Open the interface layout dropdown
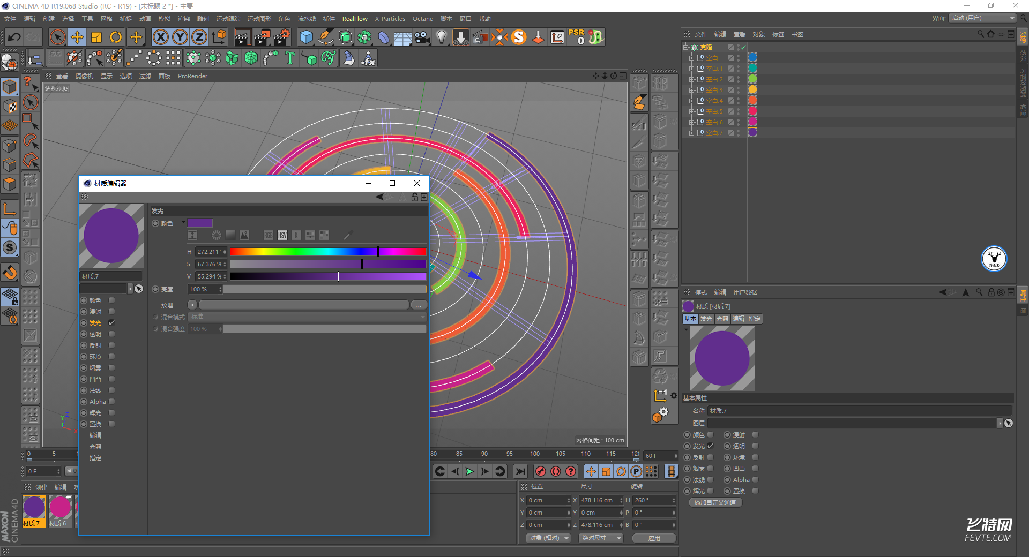This screenshot has height=557, width=1029. pyautogui.click(x=982, y=18)
